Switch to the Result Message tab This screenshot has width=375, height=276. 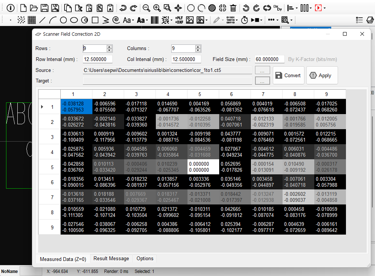[111, 259]
